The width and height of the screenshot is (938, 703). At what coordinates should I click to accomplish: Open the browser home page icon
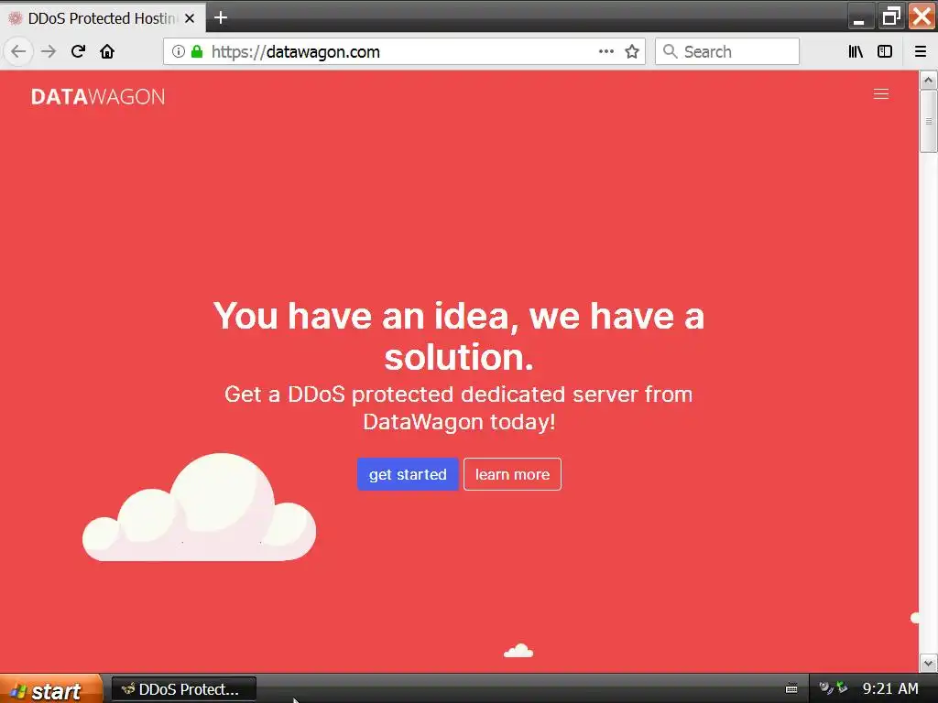pos(107,51)
